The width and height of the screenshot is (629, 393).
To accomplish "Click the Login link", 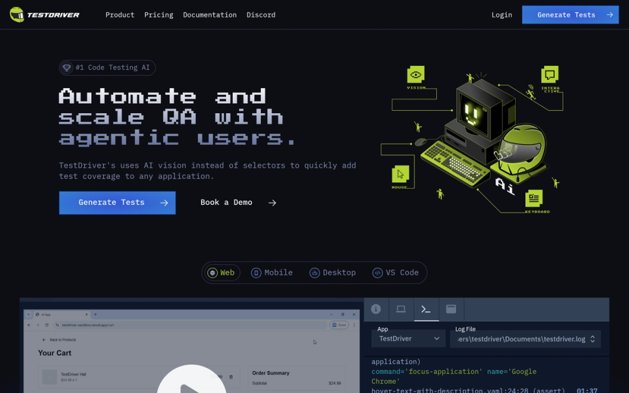I will point(501,15).
